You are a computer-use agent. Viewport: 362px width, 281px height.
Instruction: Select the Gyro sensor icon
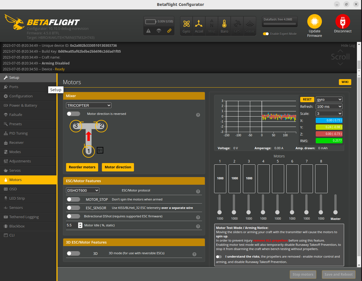(186, 26)
